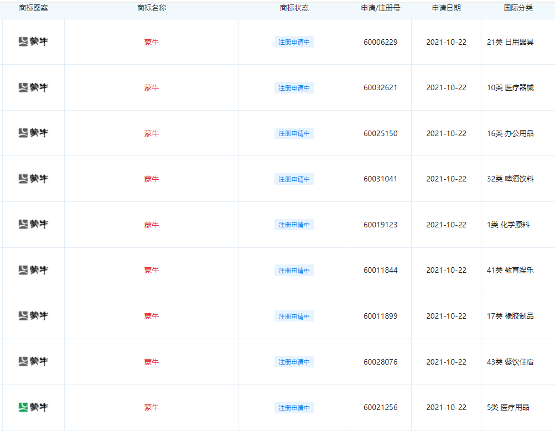Open 蒙牛 trademark link for 43类 餐饮住宿
555x431 pixels.
152,362
